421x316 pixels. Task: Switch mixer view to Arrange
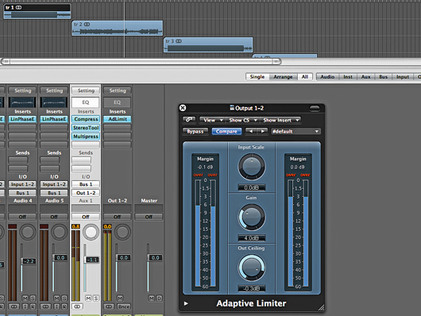(x=283, y=77)
